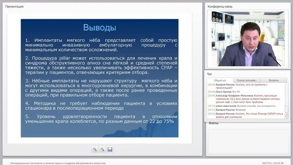Zoom out of the presentation slide
This screenshot has width=293, height=165.
pos(102,149)
